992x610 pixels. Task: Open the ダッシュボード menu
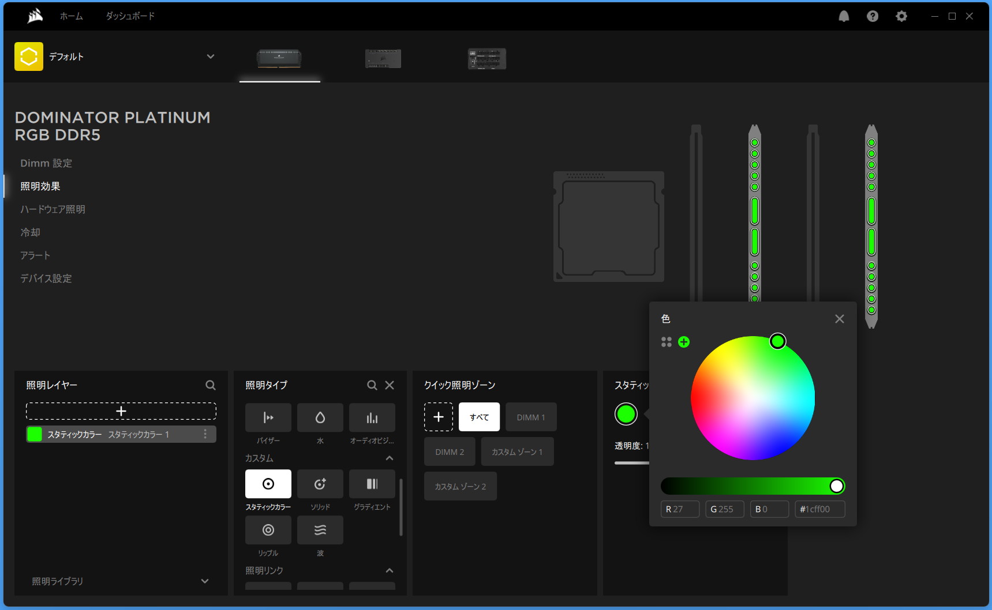(130, 16)
